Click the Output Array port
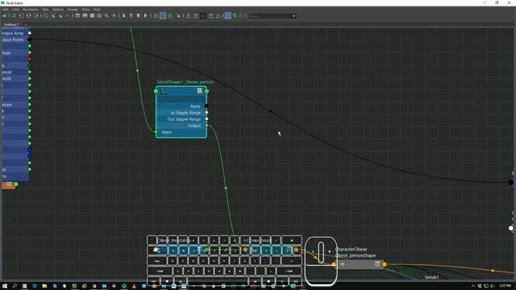 [30, 33]
